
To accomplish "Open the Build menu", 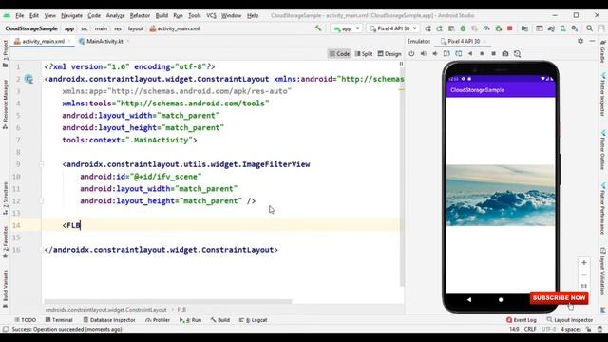I will click(x=161, y=15).
